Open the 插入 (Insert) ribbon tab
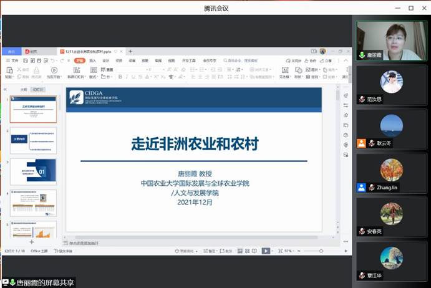Image resolution: width=431 pixels, height=288 pixels. [92, 60]
